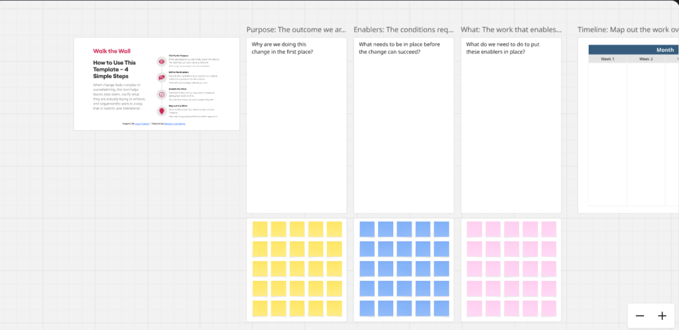Click the eye icon for Clarify the Purpose
The image size is (679, 330).
tap(161, 62)
